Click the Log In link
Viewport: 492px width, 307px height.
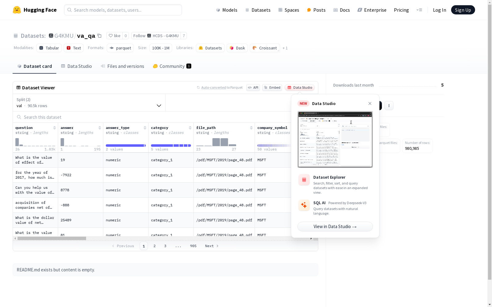pyautogui.click(x=439, y=10)
